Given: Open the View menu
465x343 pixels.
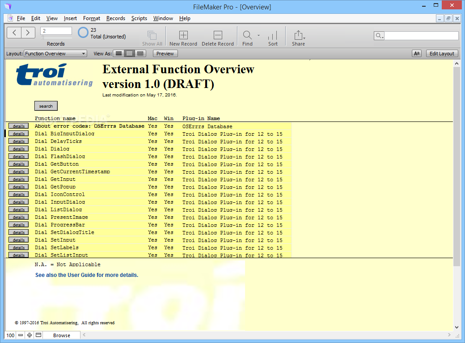Looking at the screenshot, I should [52, 18].
